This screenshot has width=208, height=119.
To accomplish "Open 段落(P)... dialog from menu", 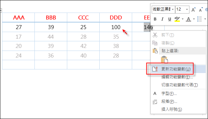I will 178,101.
